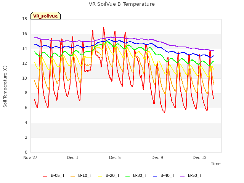Image resolution: width=244 pixels, height=183 pixels.
Task: Click the Dec 1 x-axis tick label
Action: 72,157
